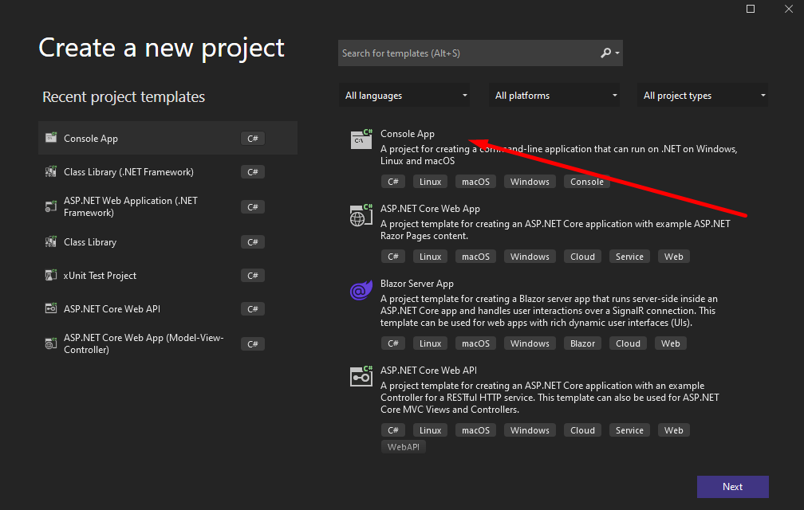Screen dimensions: 804x510
Task: Select the Blazor Server App template title
Action: point(417,284)
